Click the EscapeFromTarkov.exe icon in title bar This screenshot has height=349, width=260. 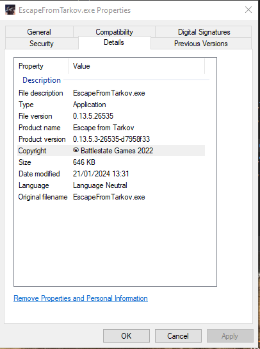click(x=10, y=10)
